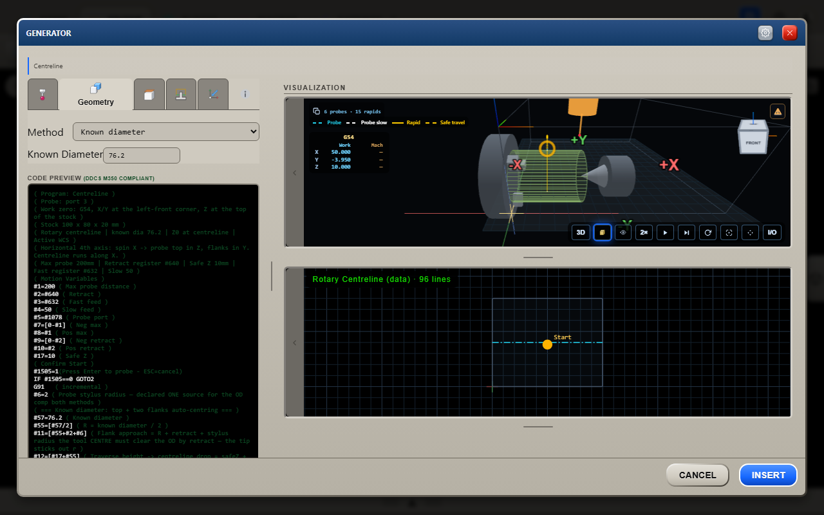This screenshot has height=515, width=824.
Task: Click the fit-to-view frame icon
Action: pyautogui.click(x=729, y=232)
